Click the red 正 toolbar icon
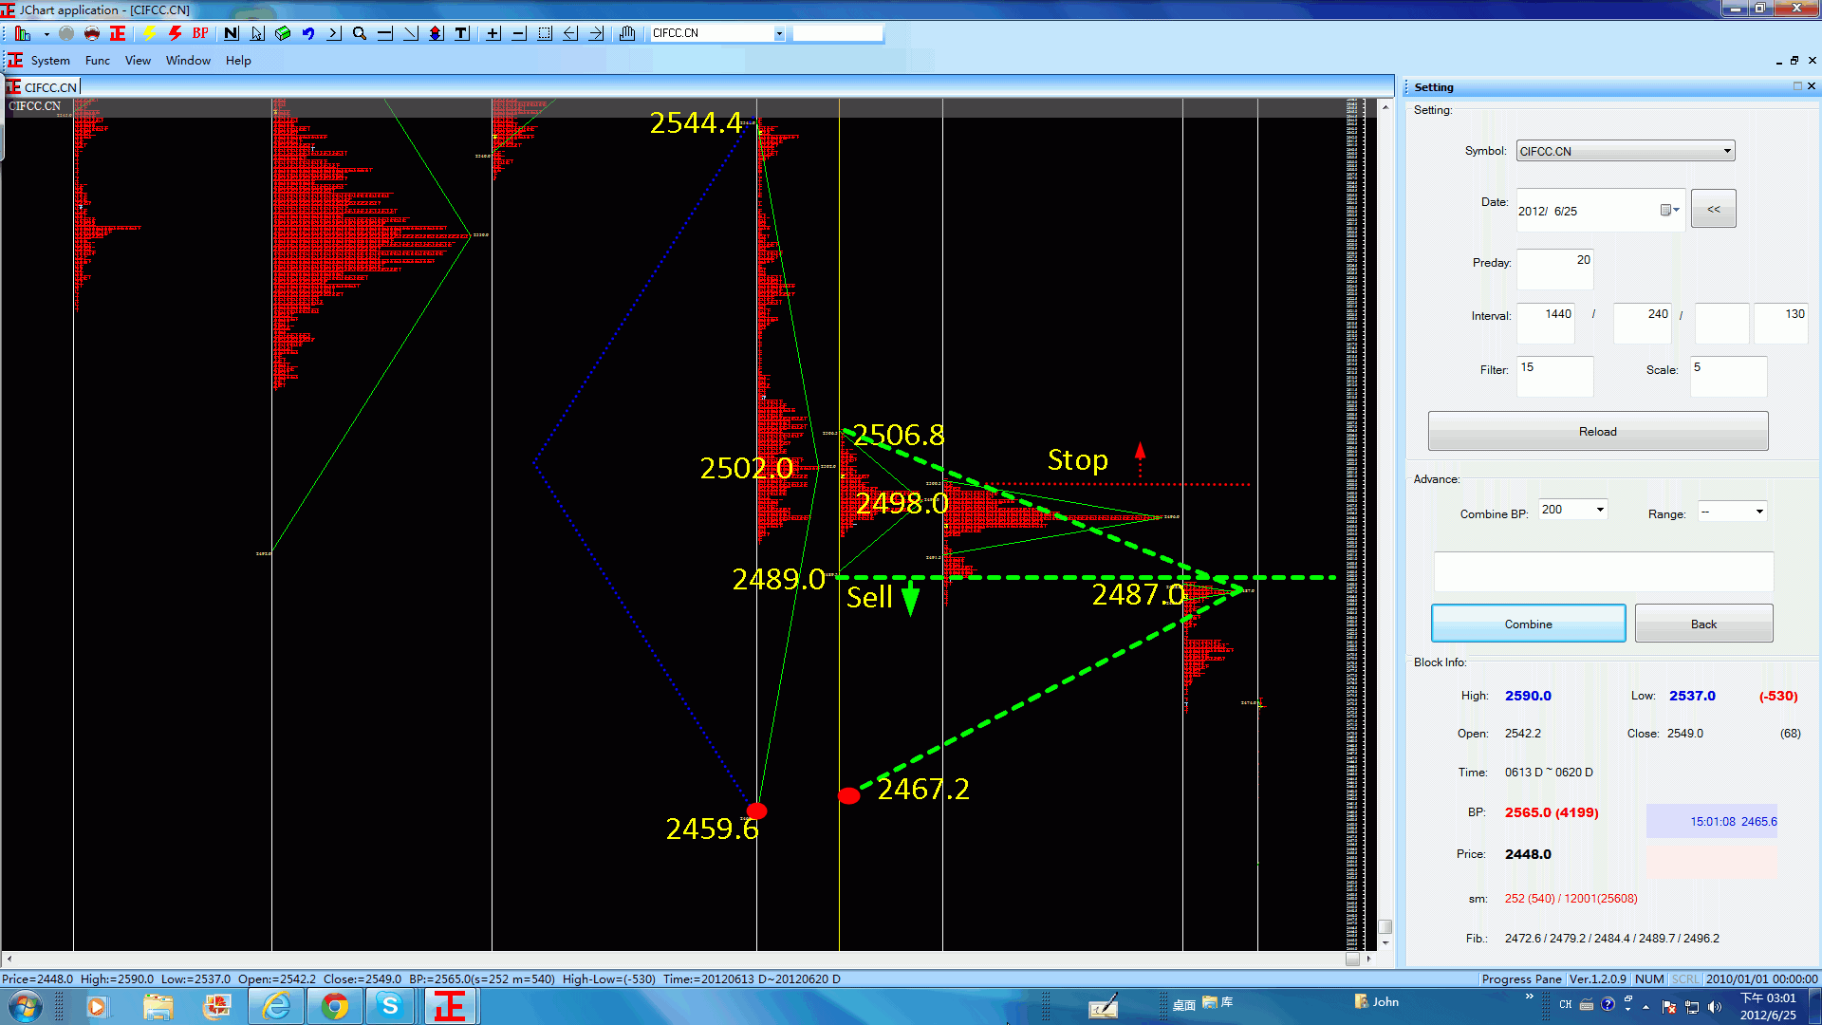Screen dimensions: 1822x1025 click(x=118, y=33)
